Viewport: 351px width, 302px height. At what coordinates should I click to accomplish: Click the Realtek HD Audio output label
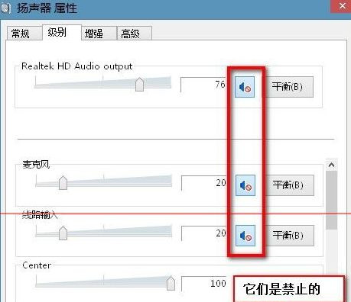[77, 66]
